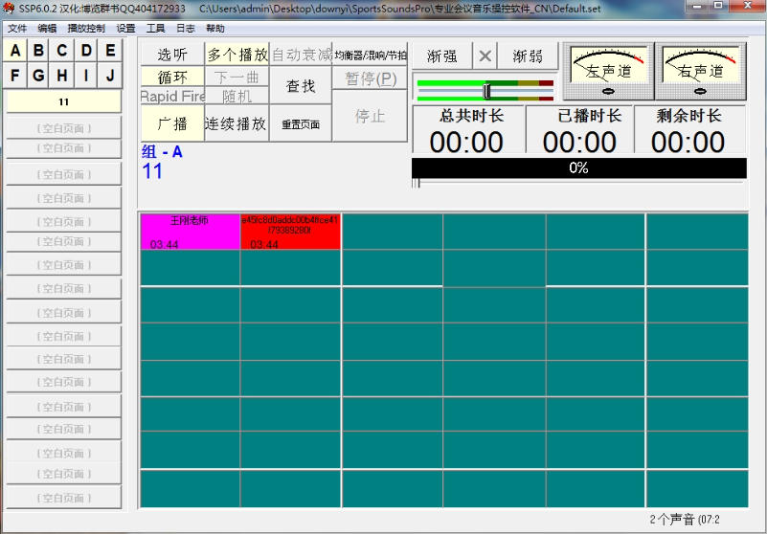Select group letter A

15,51
